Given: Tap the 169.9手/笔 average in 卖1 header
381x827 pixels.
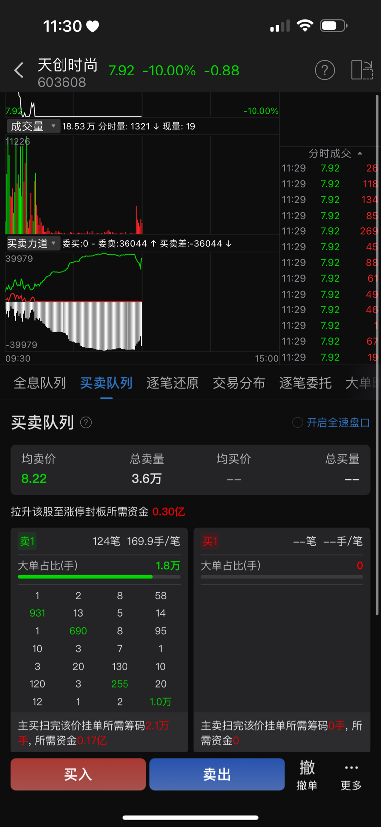Looking at the screenshot, I should point(154,541).
